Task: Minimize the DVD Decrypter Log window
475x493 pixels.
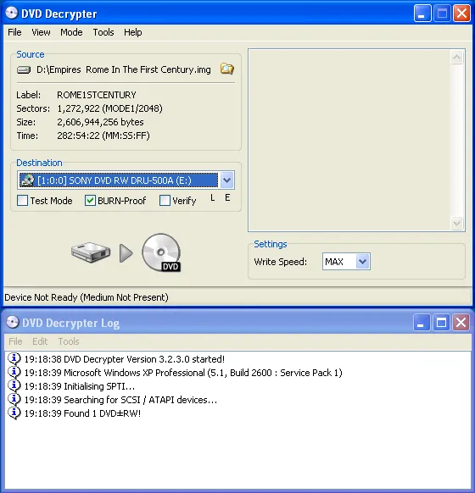Action: click(422, 323)
